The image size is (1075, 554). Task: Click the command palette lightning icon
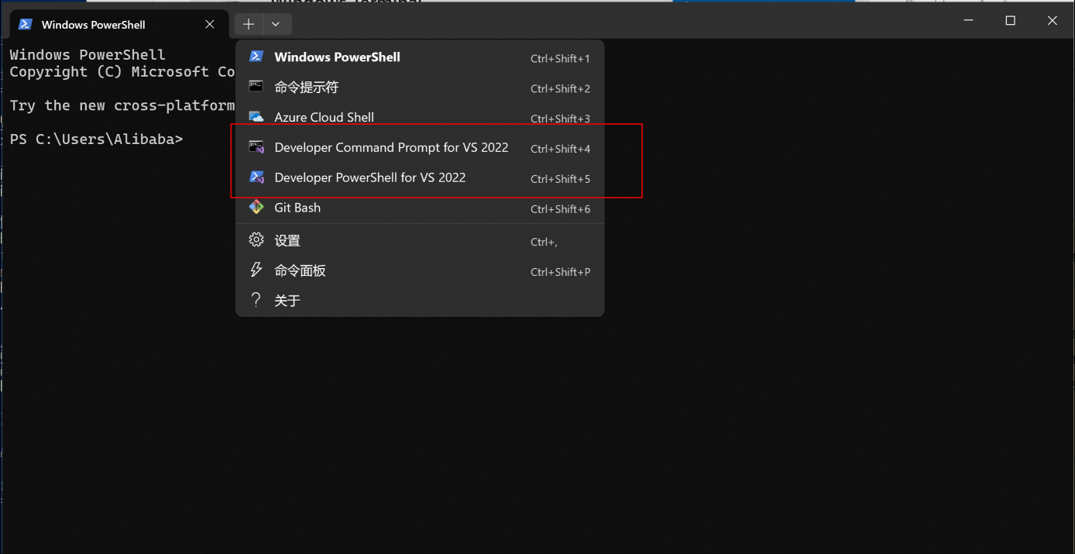[256, 270]
